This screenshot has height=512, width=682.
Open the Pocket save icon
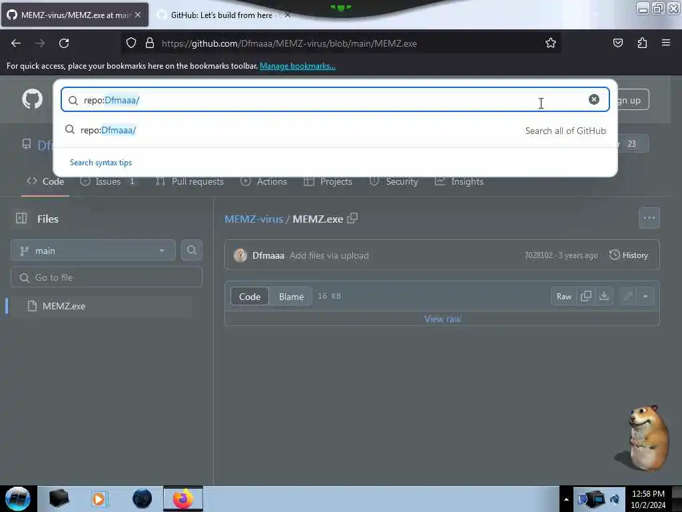coord(618,43)
